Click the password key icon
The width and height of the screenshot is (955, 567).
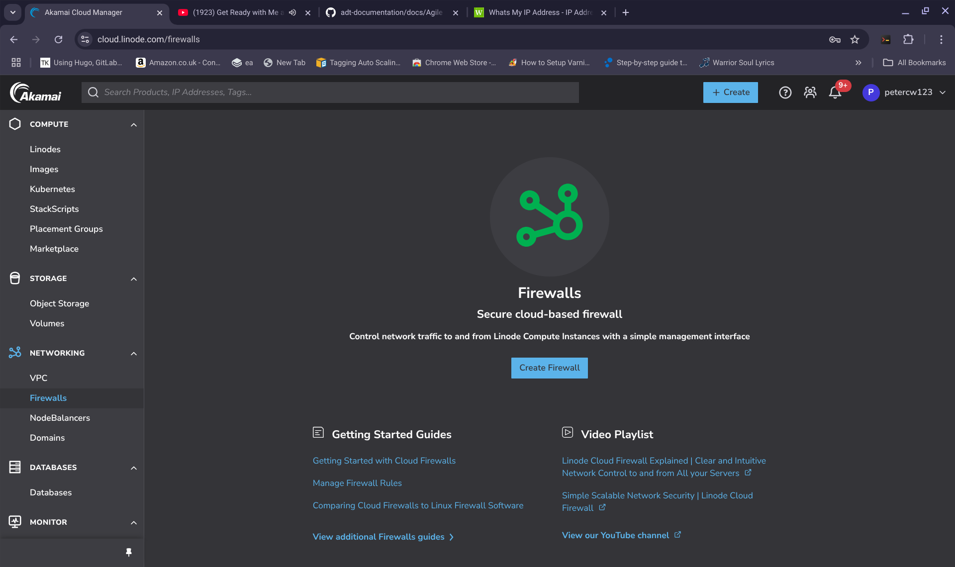(x=835, y=39)
